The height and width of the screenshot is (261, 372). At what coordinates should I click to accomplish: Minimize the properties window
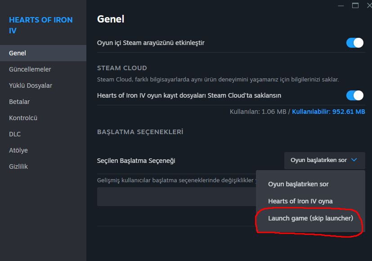[x=341, y=5]
